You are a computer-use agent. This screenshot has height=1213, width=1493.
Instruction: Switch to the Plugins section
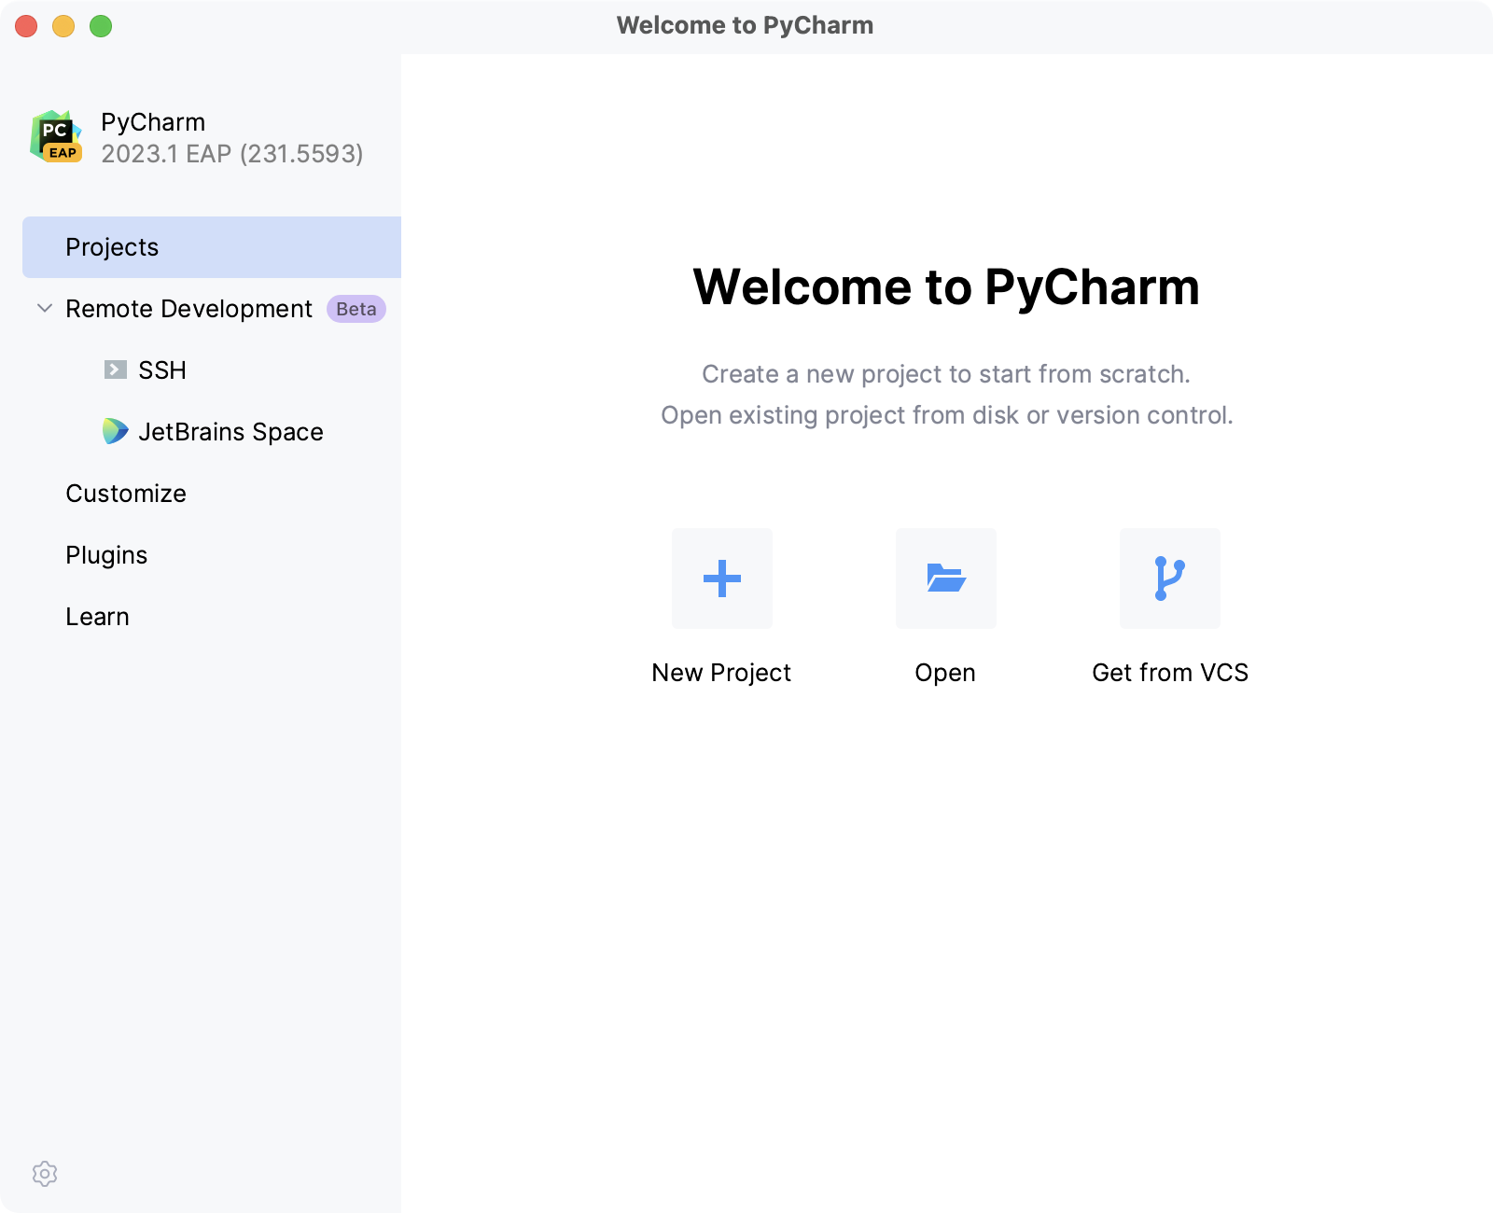pyautogui.click(x=105, y=554)
